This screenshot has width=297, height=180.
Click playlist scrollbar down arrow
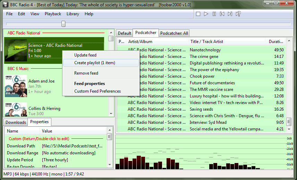pyautogui.click(x=289, y=129)
